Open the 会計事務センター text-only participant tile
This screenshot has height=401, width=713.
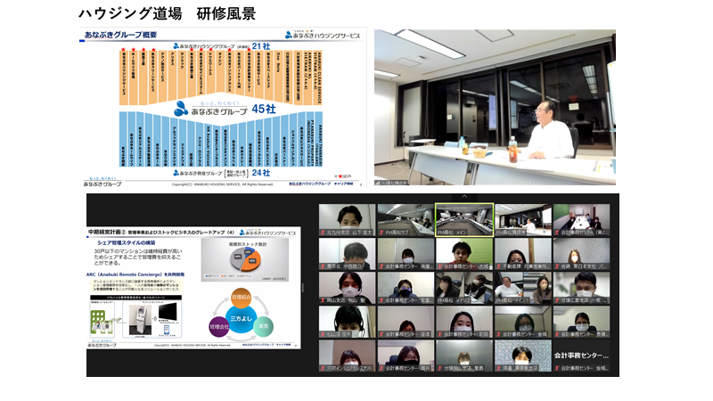coord(581,355)
